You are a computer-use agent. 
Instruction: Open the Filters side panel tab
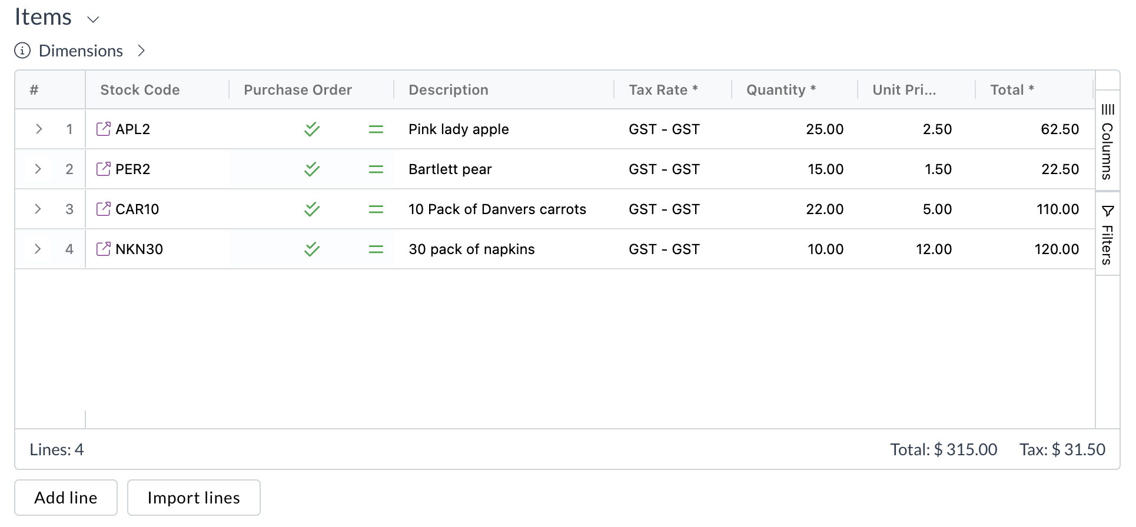(x=1107, y=234)
